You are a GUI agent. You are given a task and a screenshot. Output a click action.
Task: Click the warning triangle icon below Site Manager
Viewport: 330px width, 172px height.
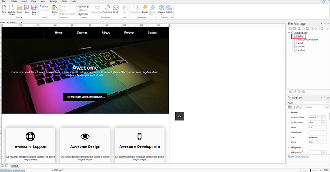[303, 92]
